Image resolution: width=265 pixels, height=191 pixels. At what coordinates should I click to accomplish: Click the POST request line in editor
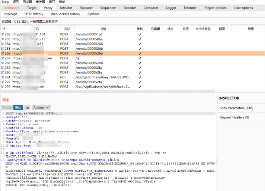pyautogui.click(x=34, y=114)
